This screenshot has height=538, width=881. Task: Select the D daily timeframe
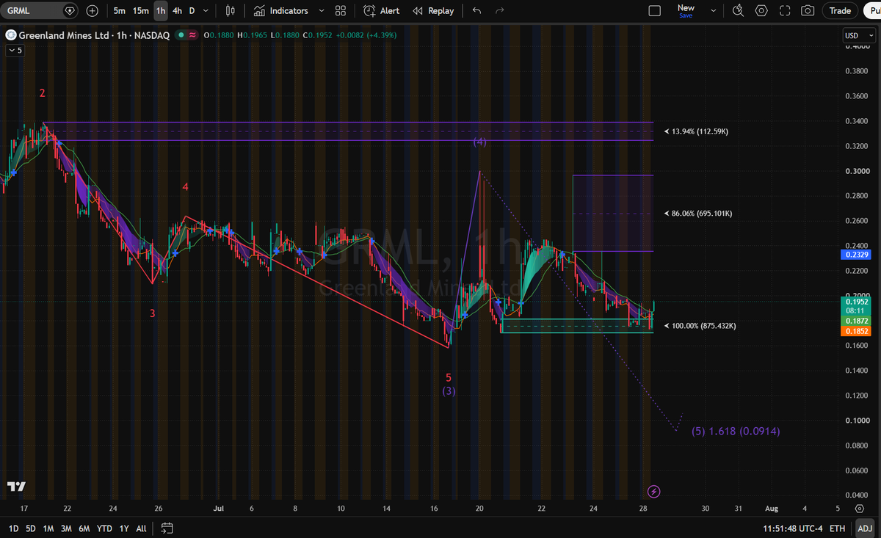coord(192,11)
